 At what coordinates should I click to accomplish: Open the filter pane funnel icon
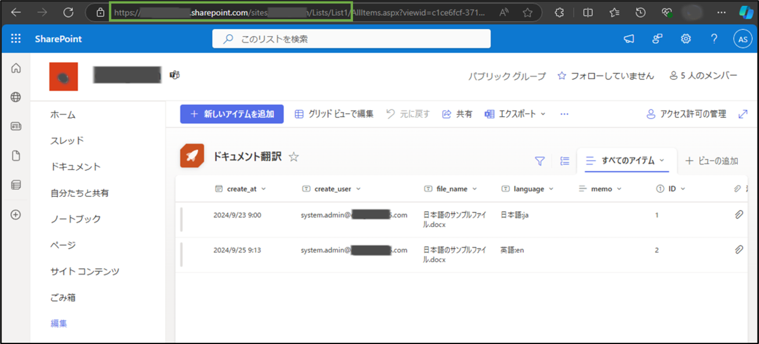pos(540,161)
